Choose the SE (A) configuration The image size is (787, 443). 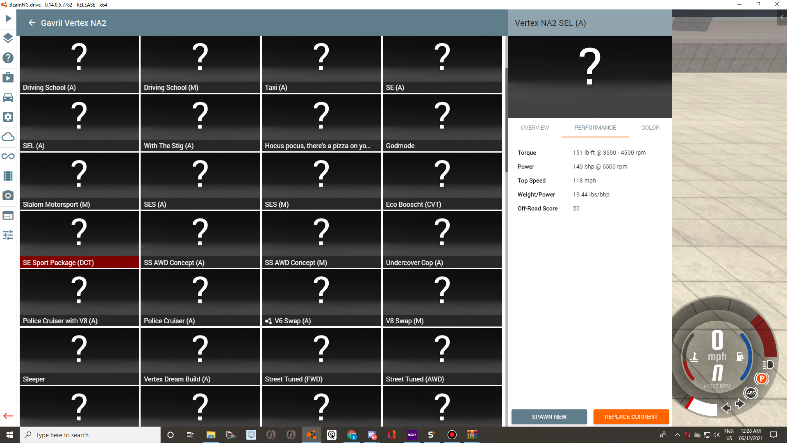442,64
